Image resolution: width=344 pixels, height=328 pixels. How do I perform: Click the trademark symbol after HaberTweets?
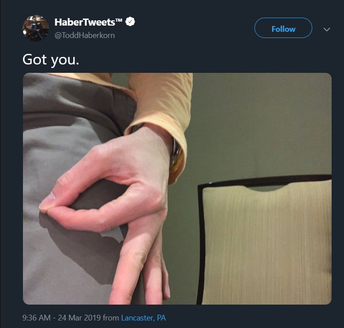pos(119,20)
